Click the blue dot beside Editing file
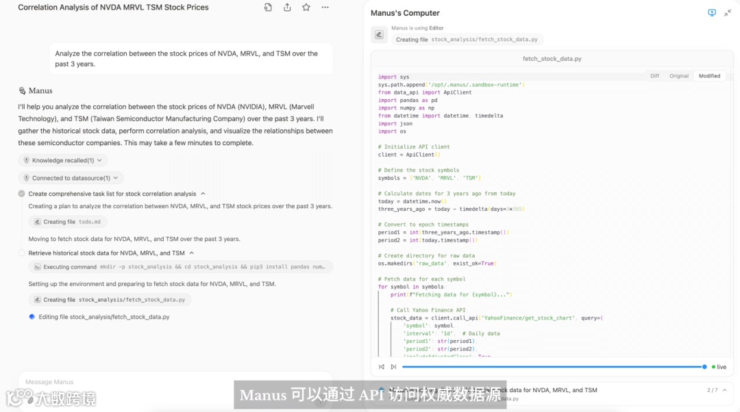740x412 pixels. [32, 317]
